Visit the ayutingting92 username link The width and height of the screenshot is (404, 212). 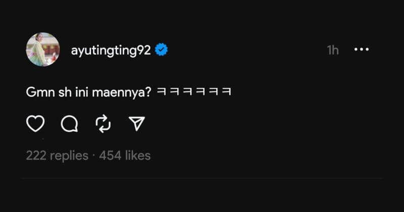pyautogui.click(x=111, y=50)
